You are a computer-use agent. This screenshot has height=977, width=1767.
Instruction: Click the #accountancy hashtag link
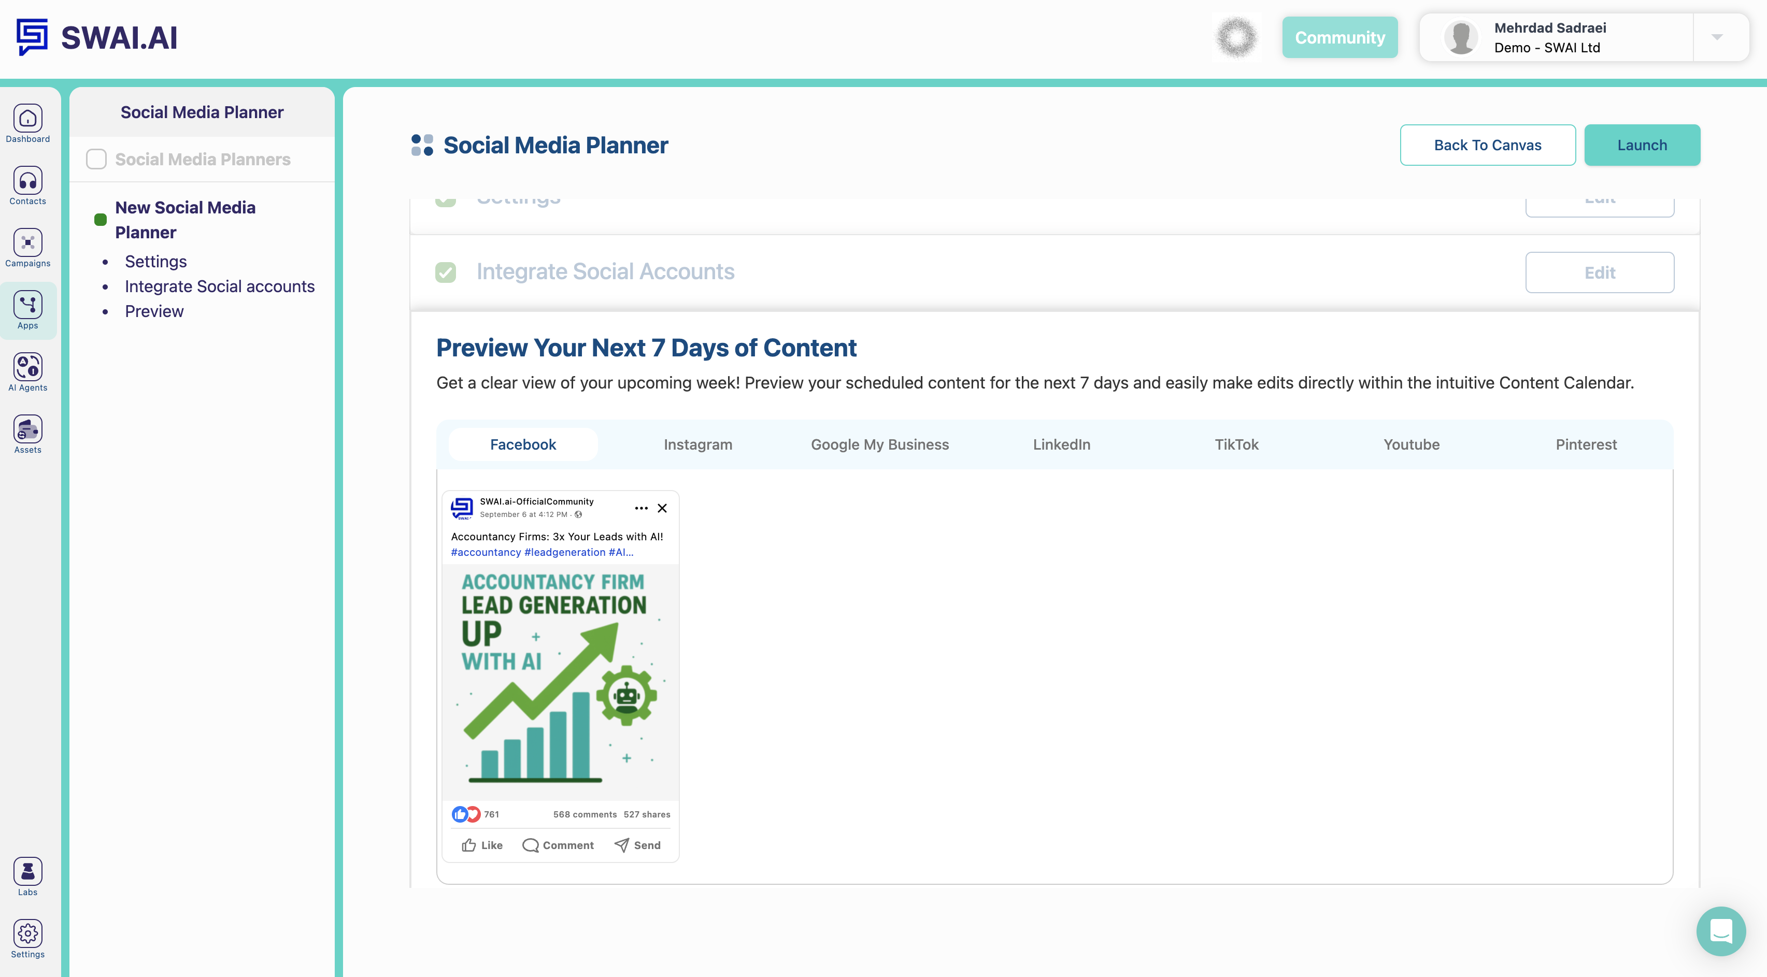coord(486,552)
